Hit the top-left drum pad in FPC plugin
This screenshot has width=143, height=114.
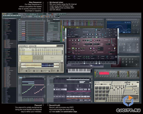point(96,88)
